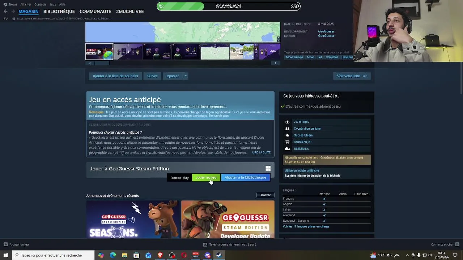Click the Achats en jeu cart icon

287,142
